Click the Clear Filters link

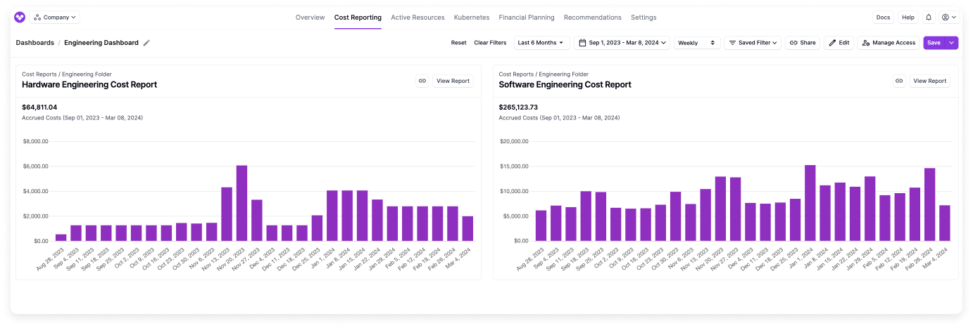pos(490,43)
